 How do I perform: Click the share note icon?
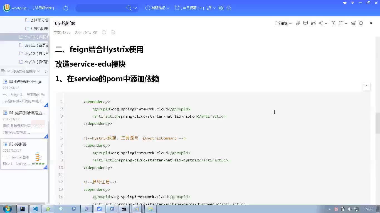point(321,23)
